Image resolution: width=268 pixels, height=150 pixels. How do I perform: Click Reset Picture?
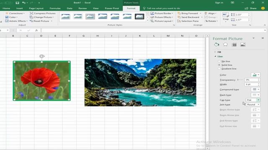[41, 21]
